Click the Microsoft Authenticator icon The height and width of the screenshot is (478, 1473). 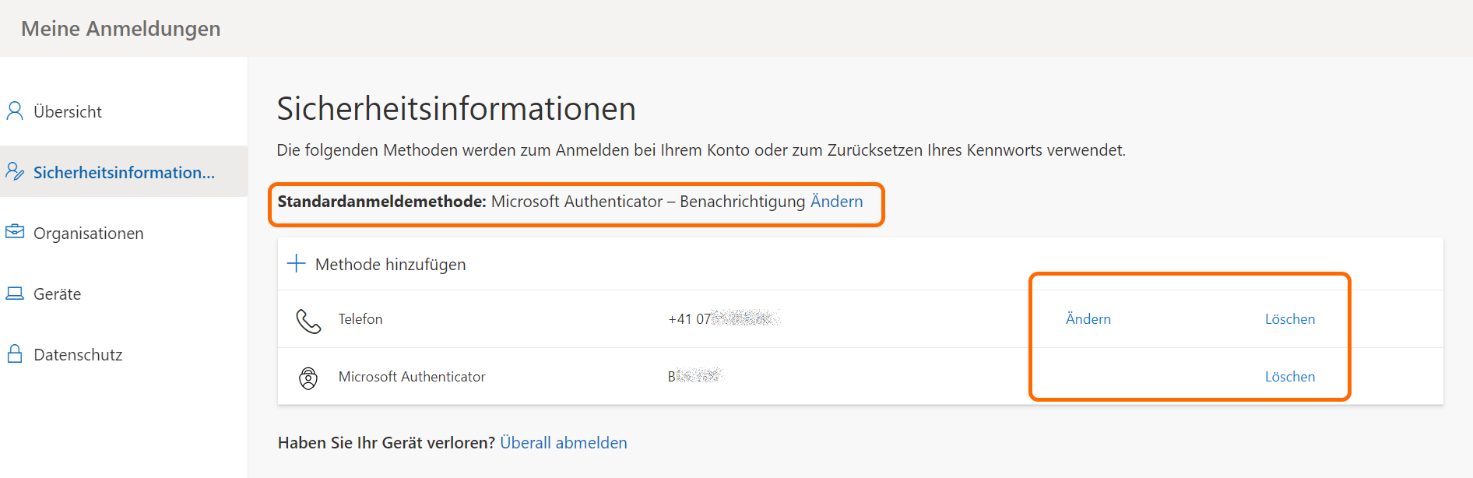point(308,378)
